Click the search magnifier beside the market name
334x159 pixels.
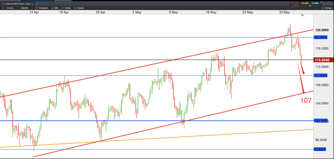(32, 4)
